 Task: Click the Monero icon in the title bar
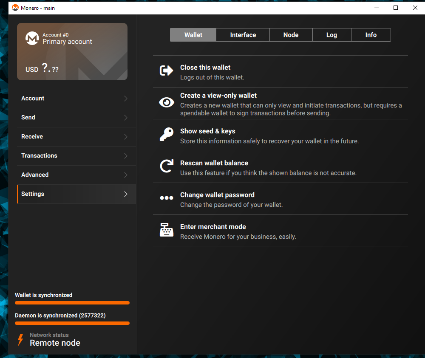(15, 8)
